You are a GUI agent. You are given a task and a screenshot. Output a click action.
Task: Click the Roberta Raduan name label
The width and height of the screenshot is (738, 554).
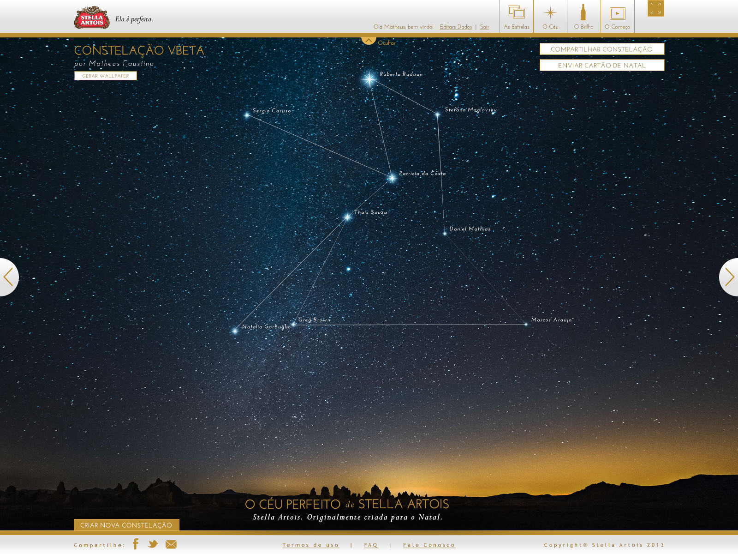pyautogui.click(x=401, y=74)
